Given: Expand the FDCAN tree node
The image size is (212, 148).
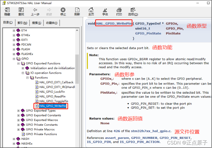Looking at the screenshot, I should click(14, 45).
